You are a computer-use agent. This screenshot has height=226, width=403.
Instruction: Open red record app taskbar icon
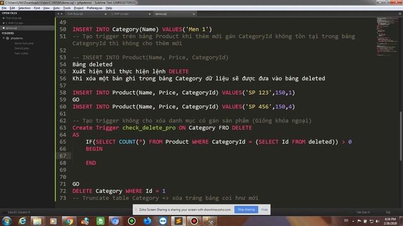(x=194, y=221)
